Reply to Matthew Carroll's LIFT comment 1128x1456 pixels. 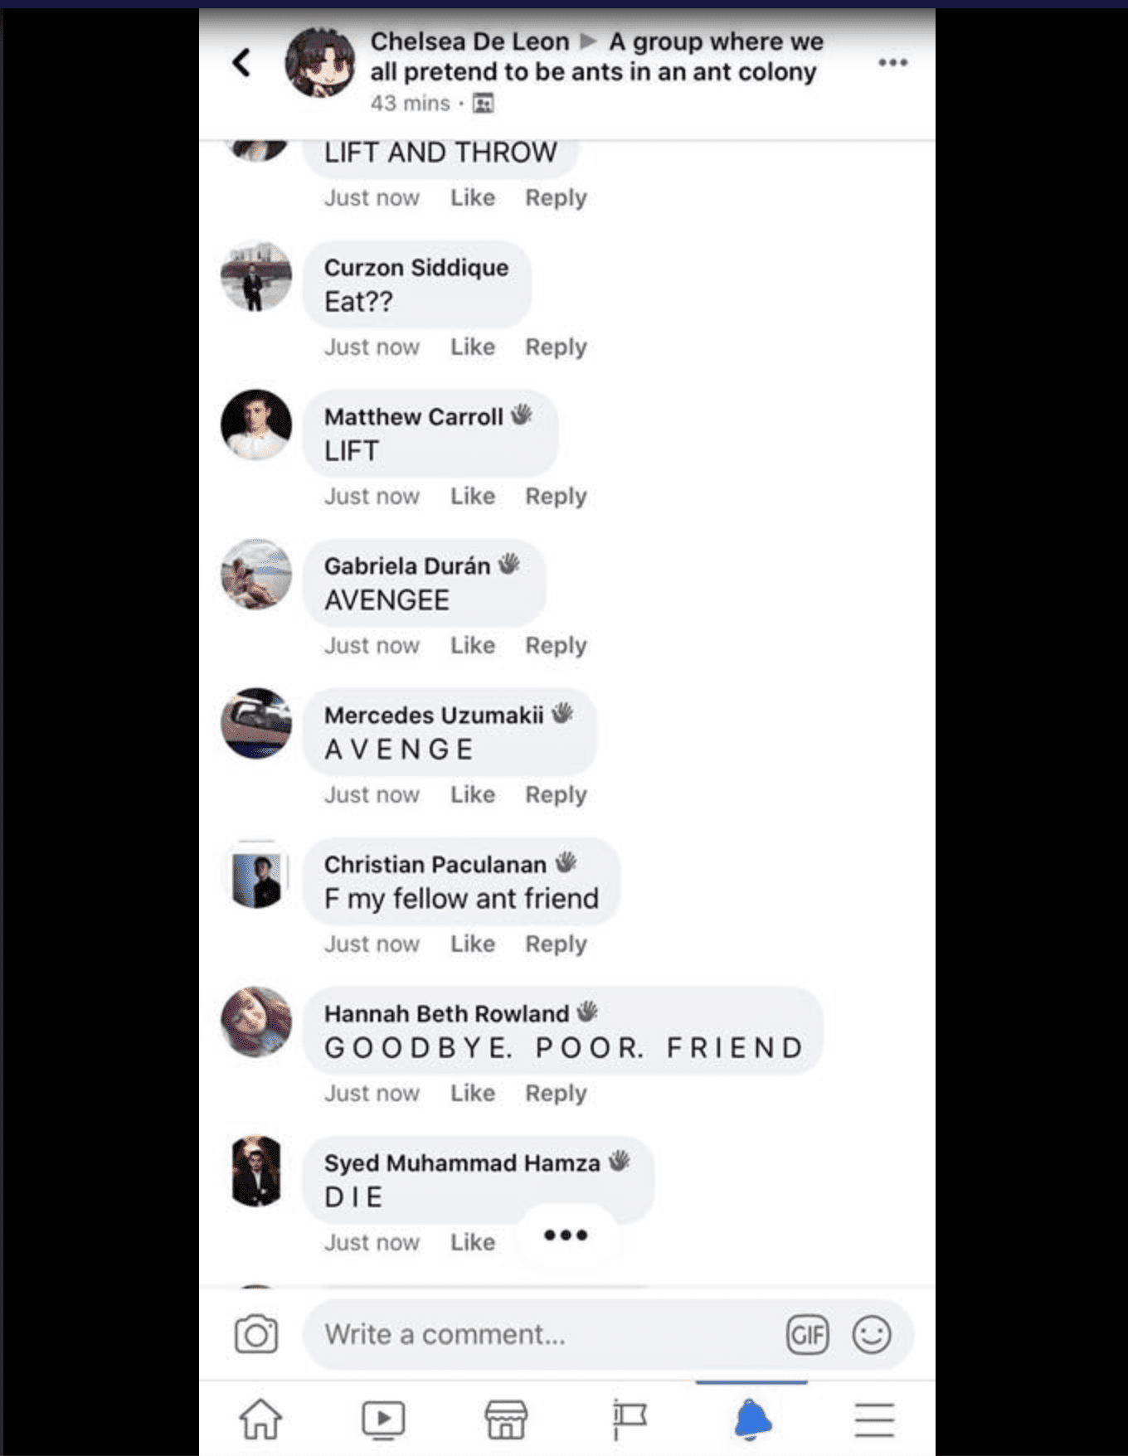[556, 496]
